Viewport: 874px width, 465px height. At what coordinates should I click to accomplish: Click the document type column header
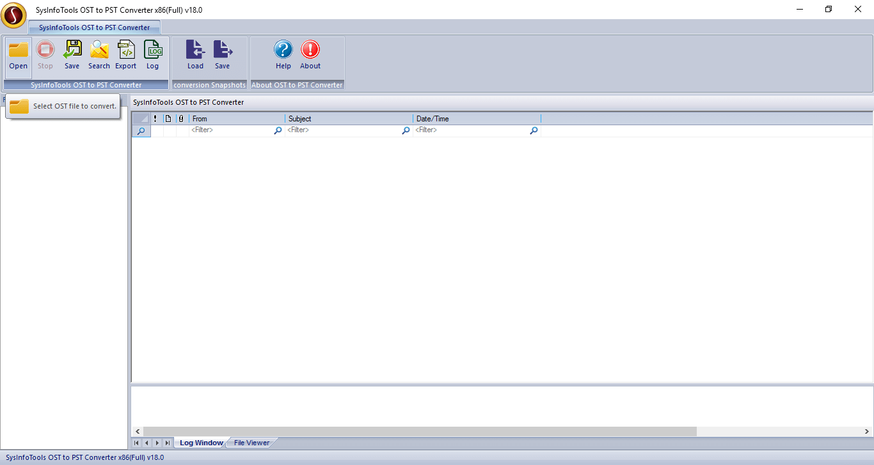(170, 119)
